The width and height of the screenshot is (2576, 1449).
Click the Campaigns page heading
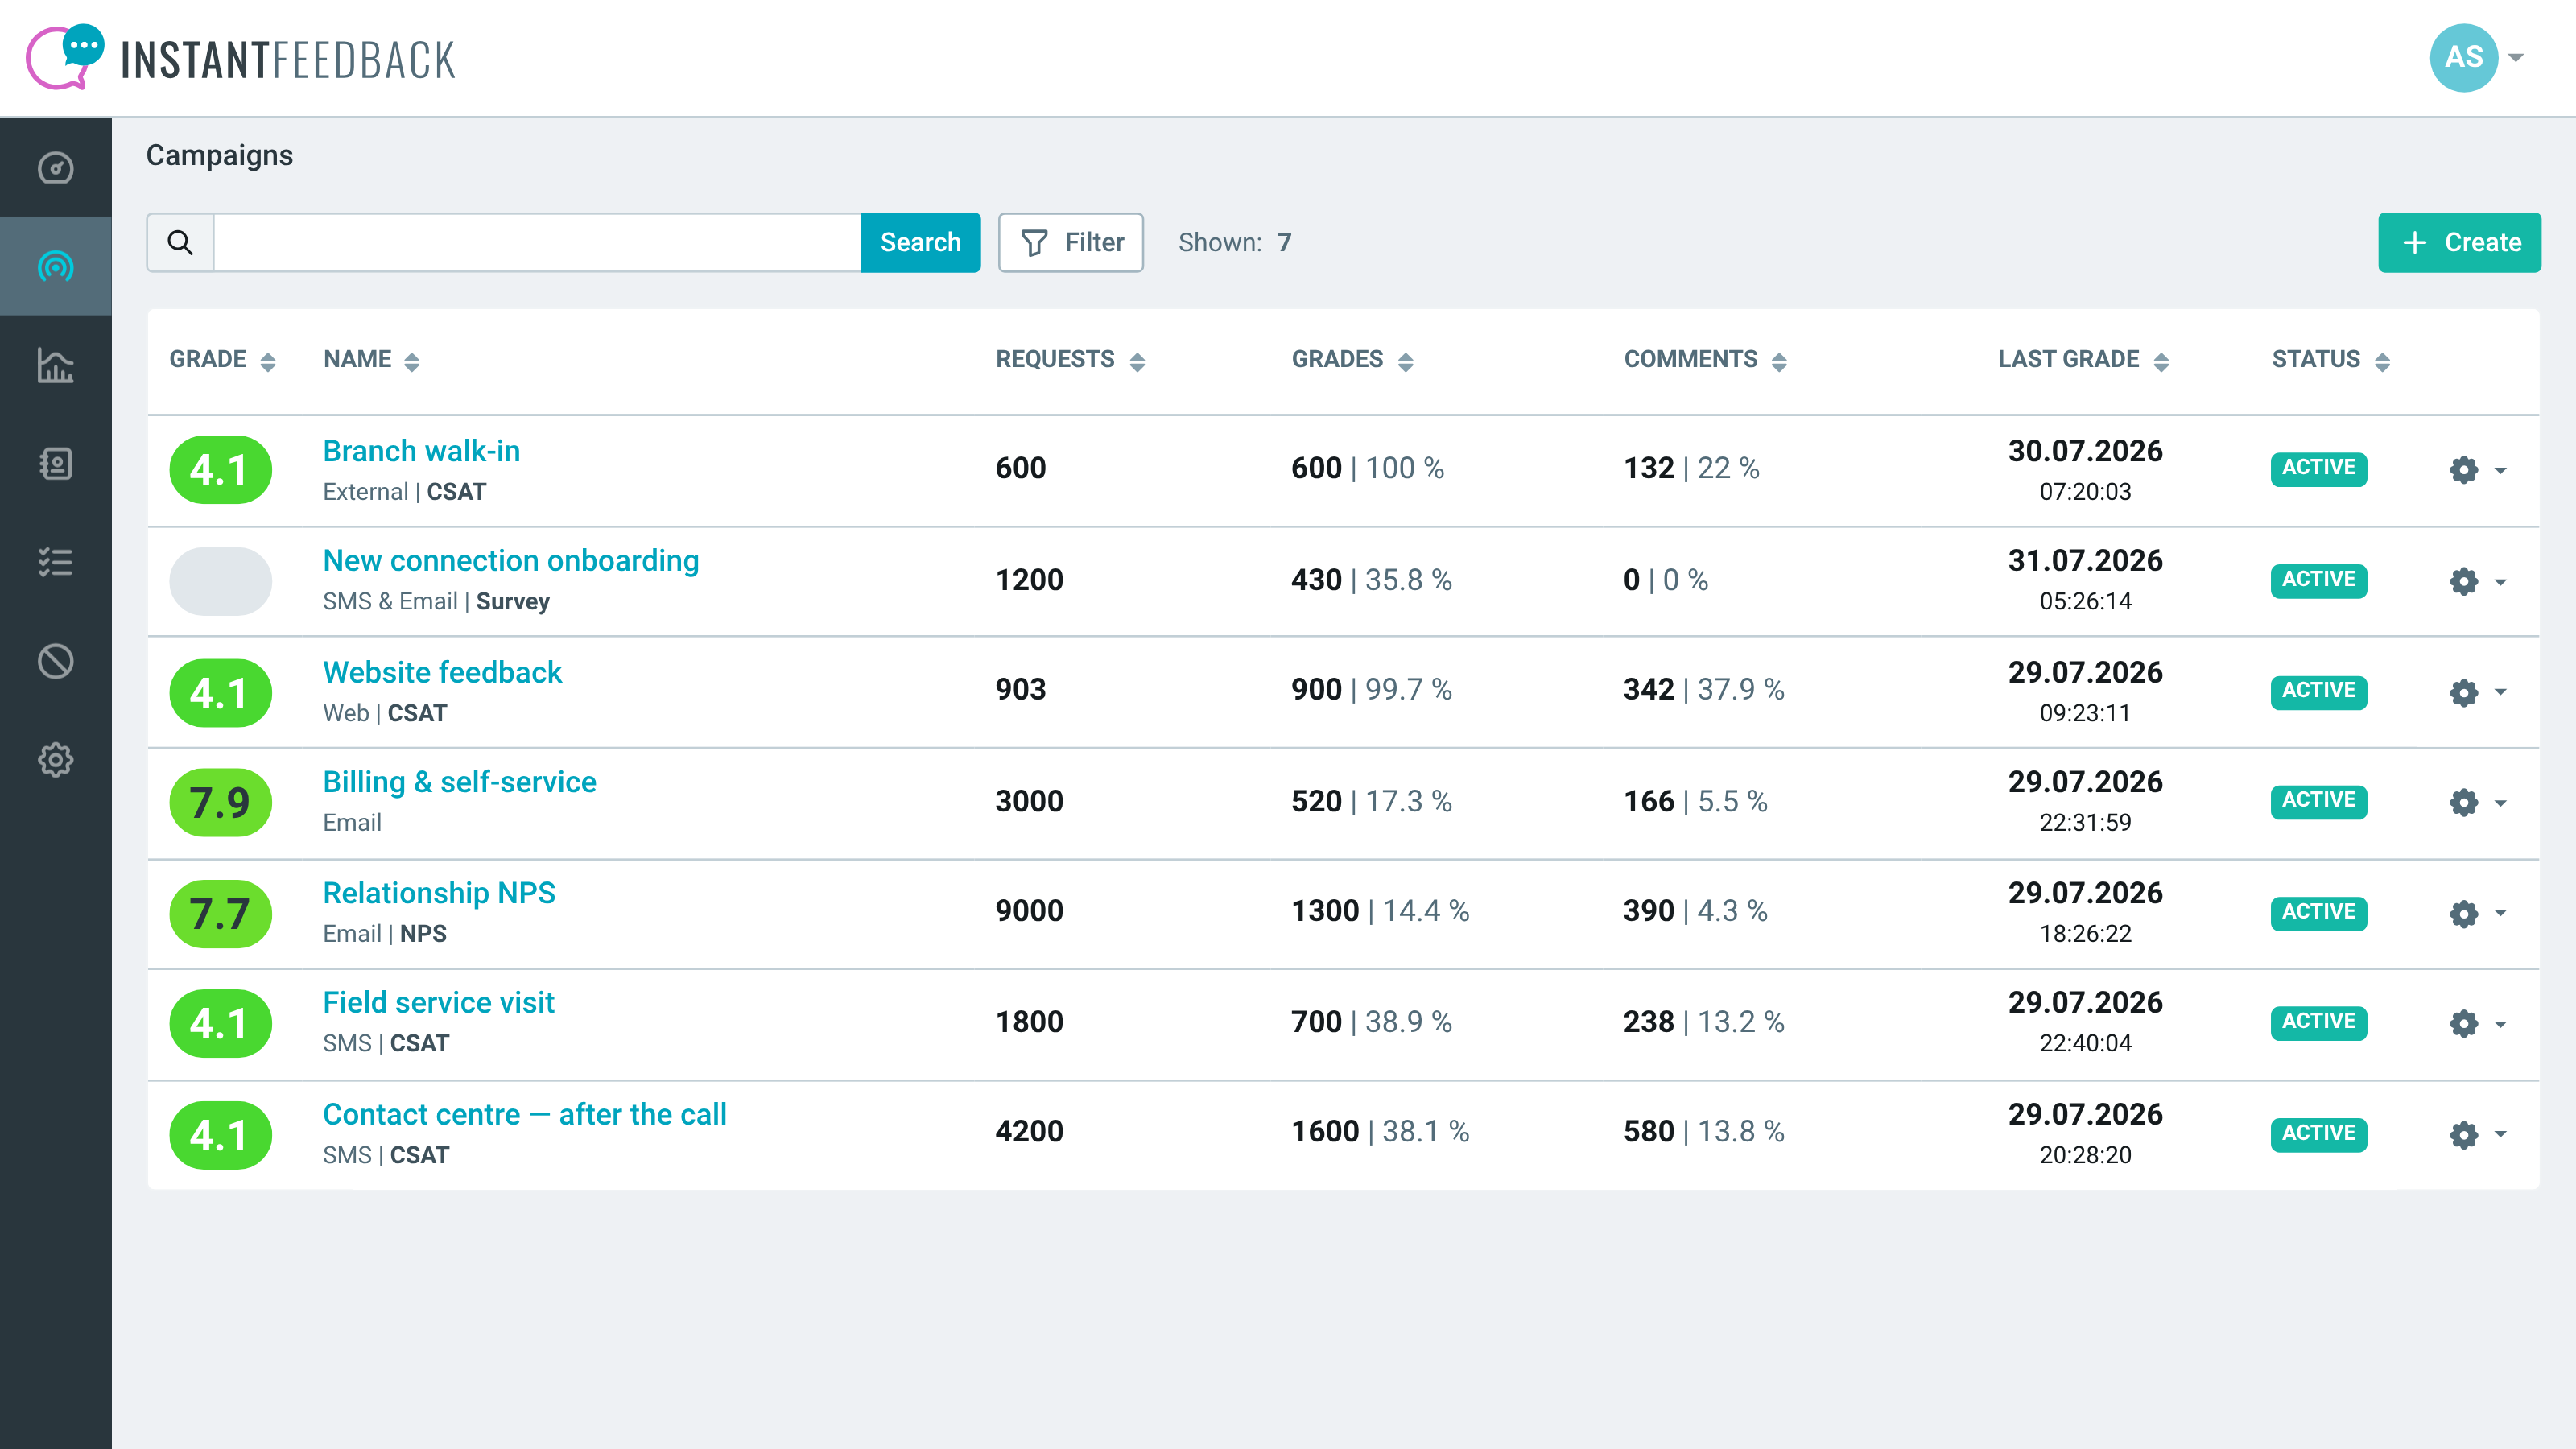click(x=219, y=155)
